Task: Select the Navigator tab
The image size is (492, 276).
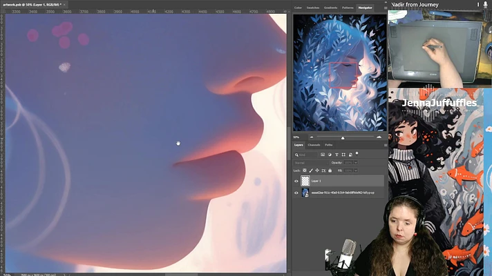Action: [366, 8]
